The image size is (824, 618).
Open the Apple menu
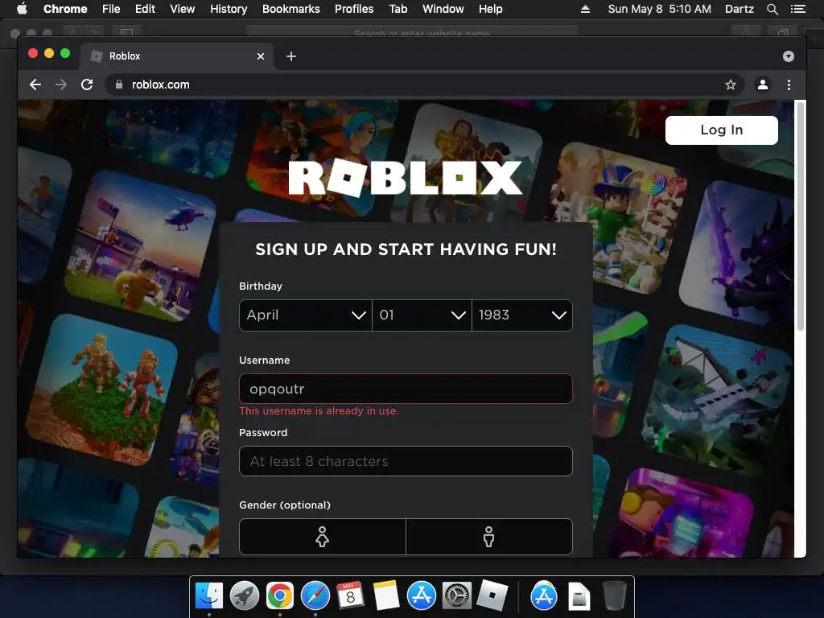pos(22,9)
